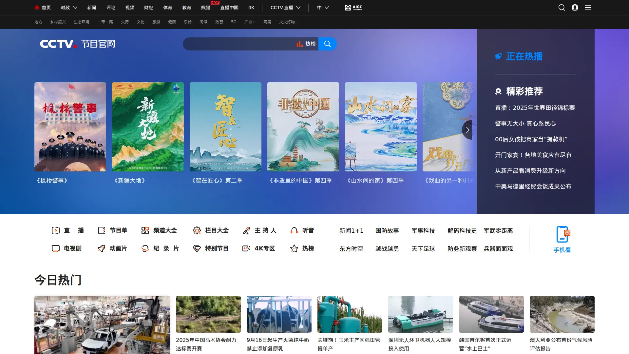Open news 澳大利亚公布首份气候风险评估报告
629x354 pixels.
tap(561, 344)
